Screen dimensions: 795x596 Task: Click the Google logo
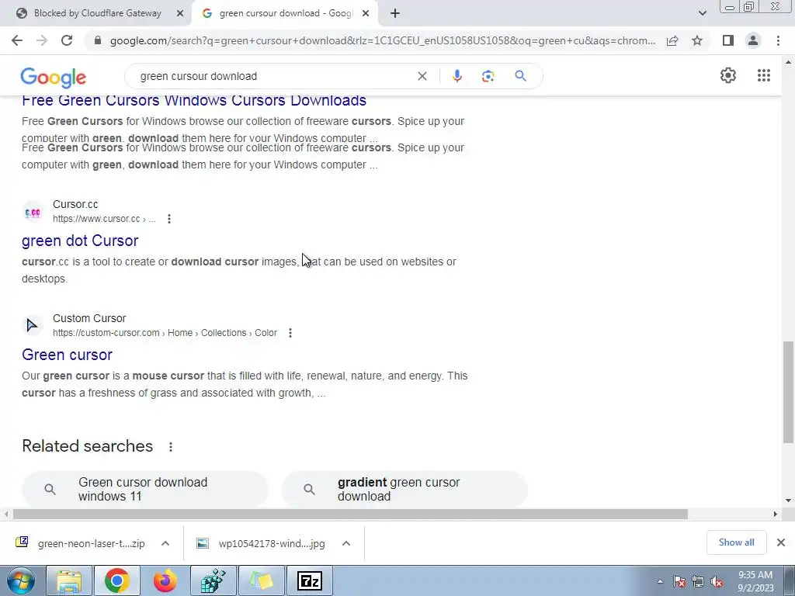click(54, 77)
